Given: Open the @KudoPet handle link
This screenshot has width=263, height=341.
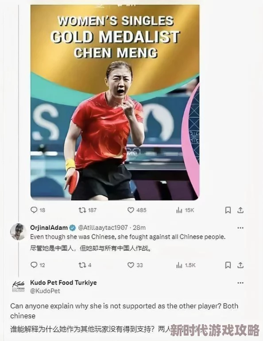Looking at the screenshot, I should [45, 291].
